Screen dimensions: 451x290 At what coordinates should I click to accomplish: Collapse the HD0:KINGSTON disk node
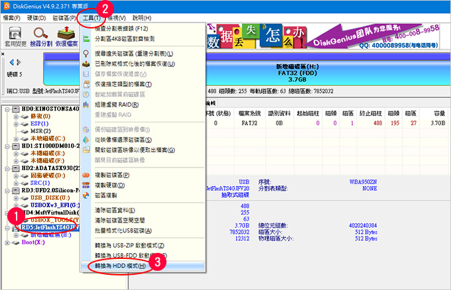[7, 109]
